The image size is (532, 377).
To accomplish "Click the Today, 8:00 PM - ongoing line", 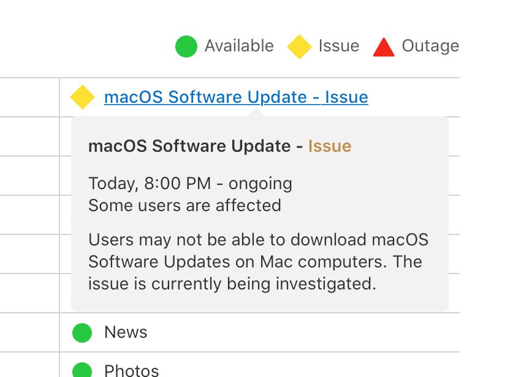I will pos(191,184).
